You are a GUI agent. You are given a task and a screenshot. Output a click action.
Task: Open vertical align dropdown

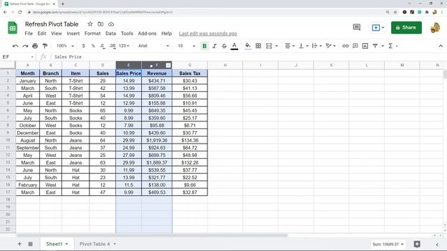coord(303,46)
